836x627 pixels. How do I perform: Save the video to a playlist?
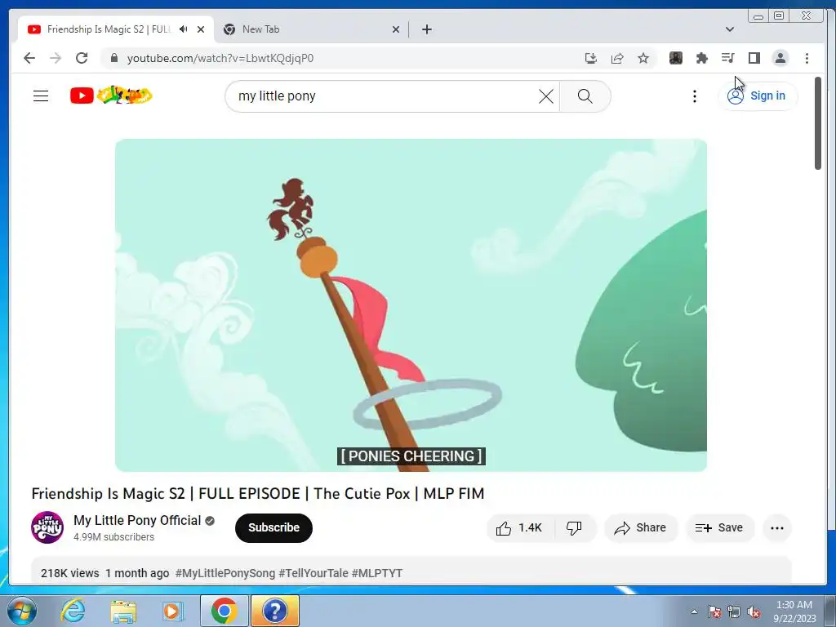coord(719,528)
